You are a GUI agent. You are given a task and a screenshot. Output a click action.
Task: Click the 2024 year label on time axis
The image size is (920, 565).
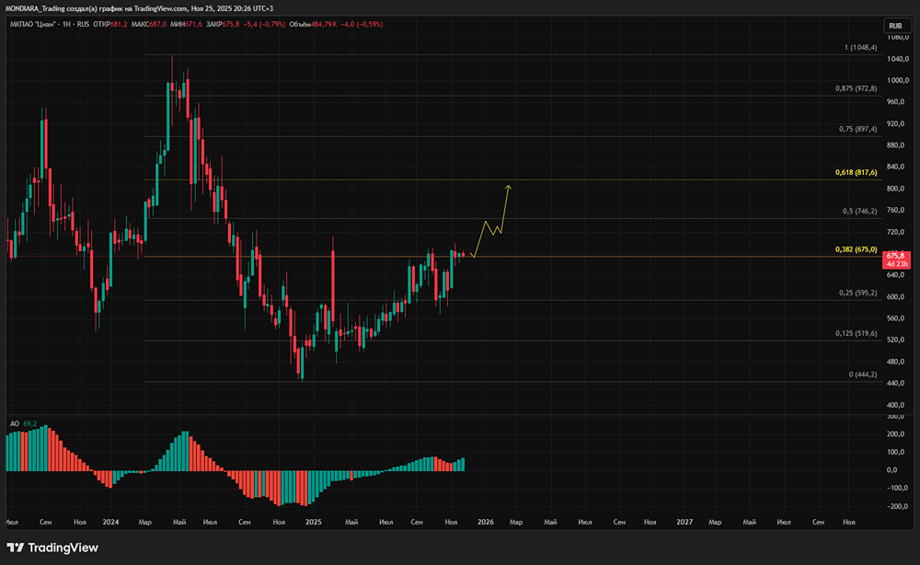(111, 522)
